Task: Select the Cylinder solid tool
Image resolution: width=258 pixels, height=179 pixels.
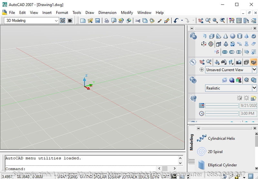Action: click(x=240, y=36)
